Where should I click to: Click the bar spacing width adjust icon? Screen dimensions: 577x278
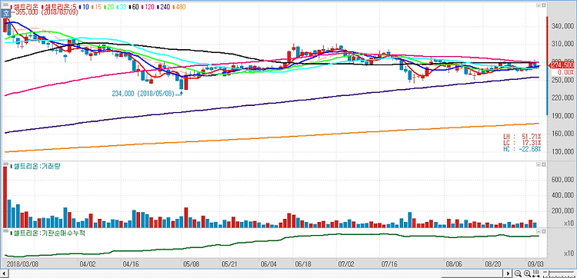click(x=536, y=273)
